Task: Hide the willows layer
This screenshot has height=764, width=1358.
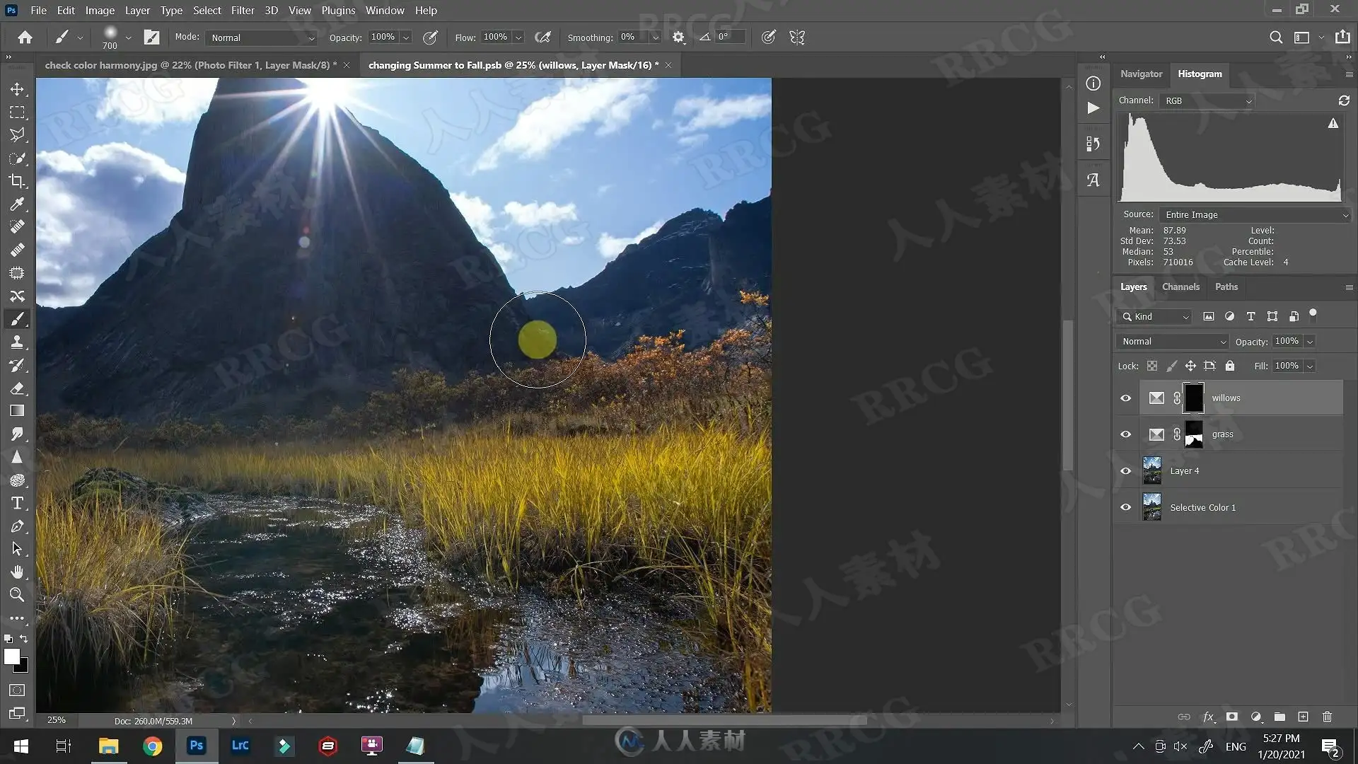Action: pyautogui.click(x=1126, y=398)
